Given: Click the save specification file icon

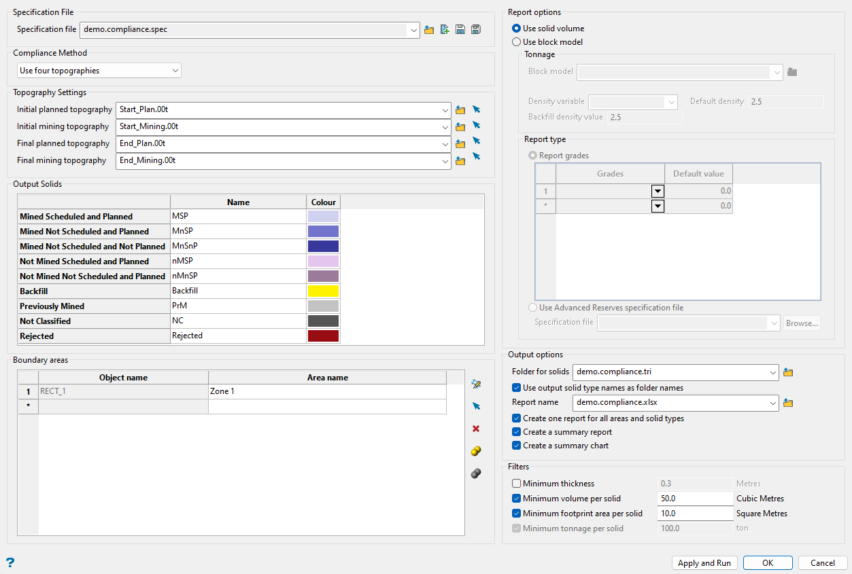Looking at the screenshot, I should tap(460, 29).
